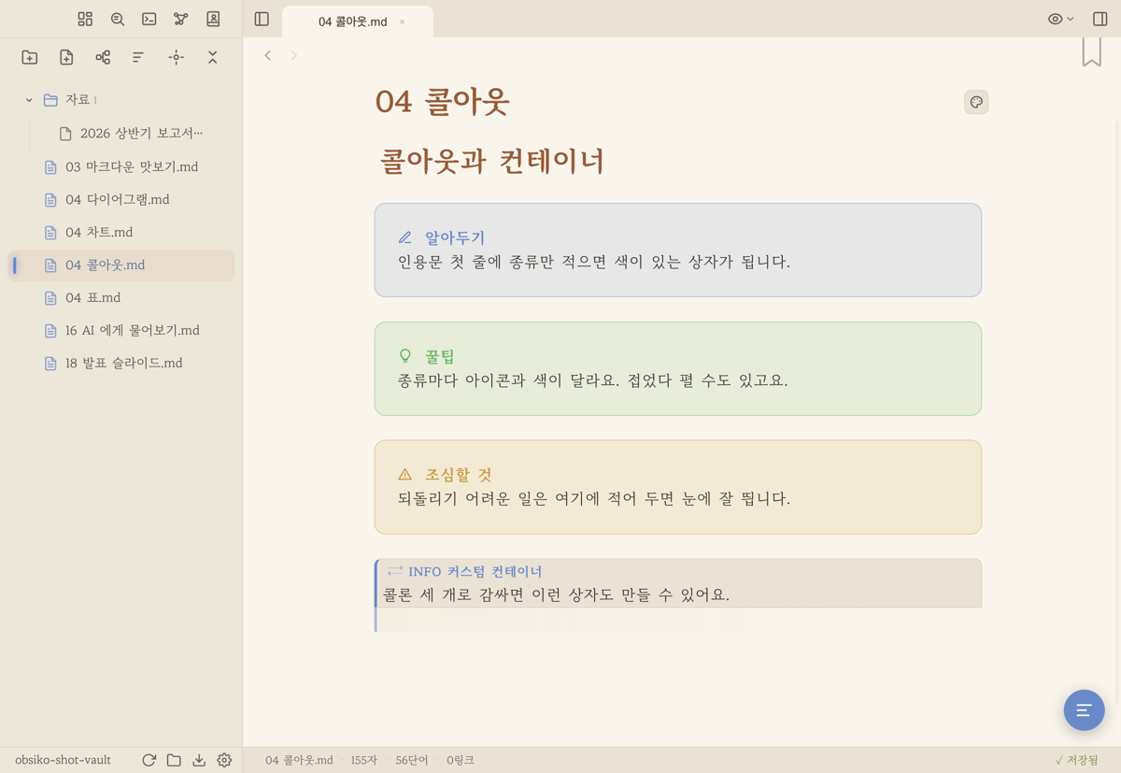Open the settings gear
The width and height of the screenshot is (1121, 773).
click(224, 760)
